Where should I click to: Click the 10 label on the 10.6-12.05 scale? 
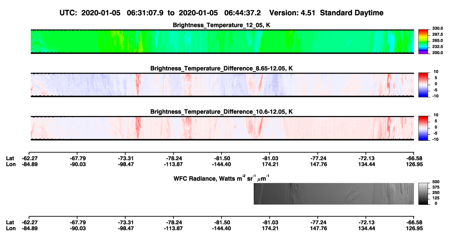[x=437, y=115]
